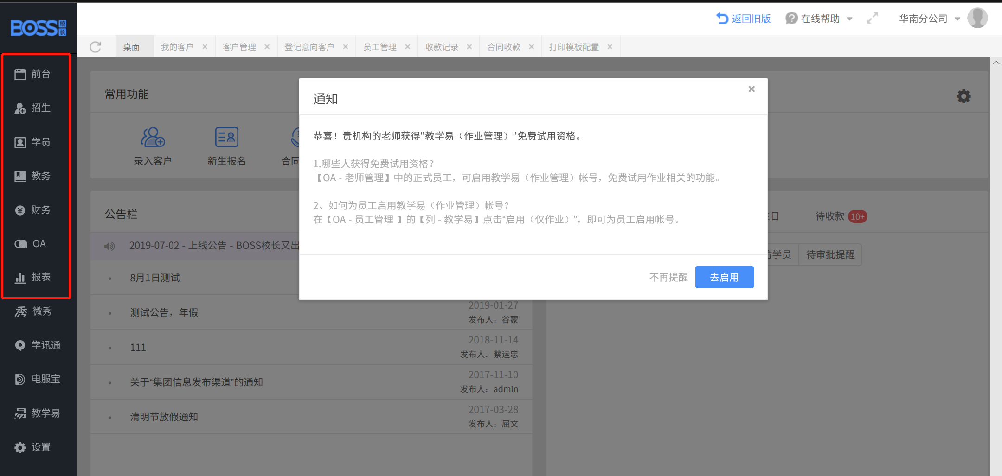Close the 员工管理 tab

(x=407, y=47)
